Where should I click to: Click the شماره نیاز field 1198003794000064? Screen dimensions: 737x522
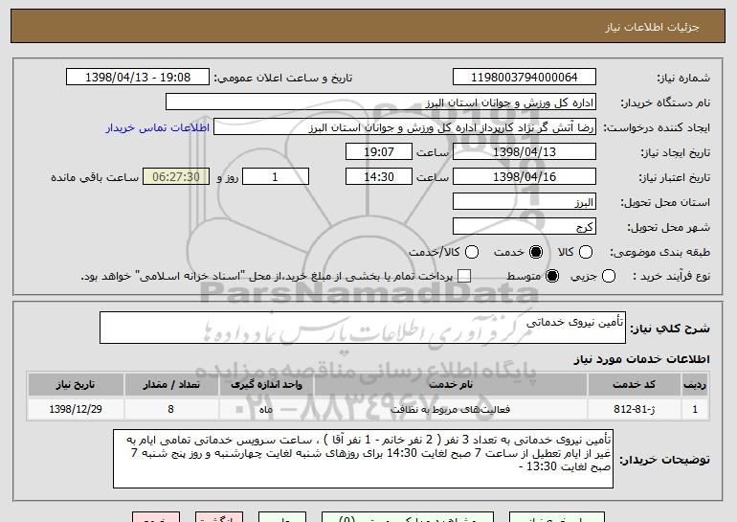click(x=525, y=78)
